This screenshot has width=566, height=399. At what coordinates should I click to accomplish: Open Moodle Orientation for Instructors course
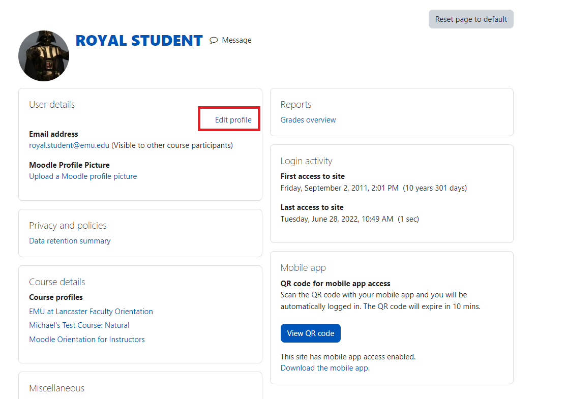(x=87, y=340)
